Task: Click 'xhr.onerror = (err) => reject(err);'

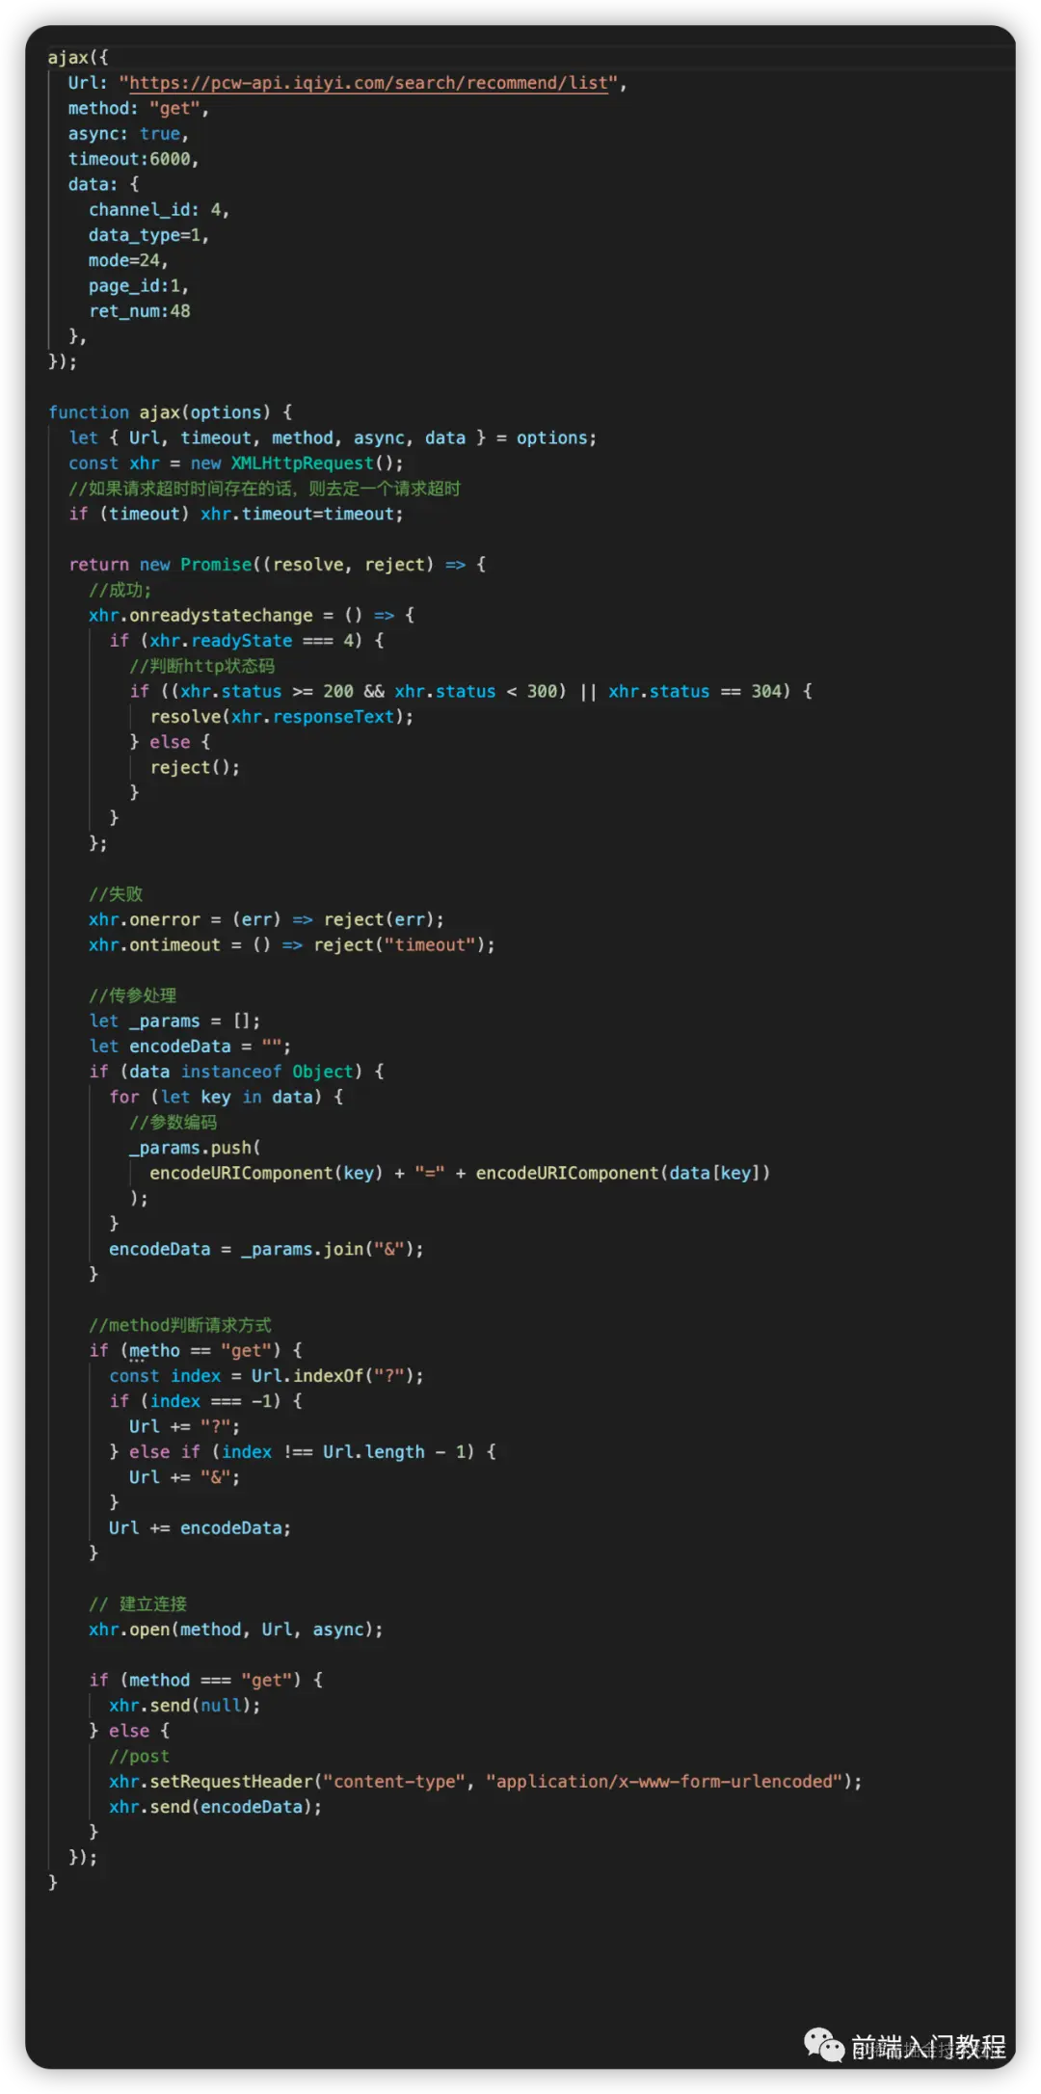Action: (267, 919)
